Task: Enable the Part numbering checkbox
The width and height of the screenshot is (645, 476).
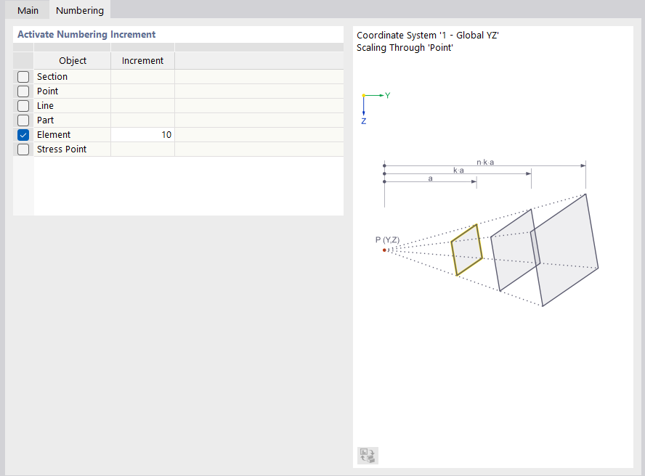Action: click(x=23, y=120)
